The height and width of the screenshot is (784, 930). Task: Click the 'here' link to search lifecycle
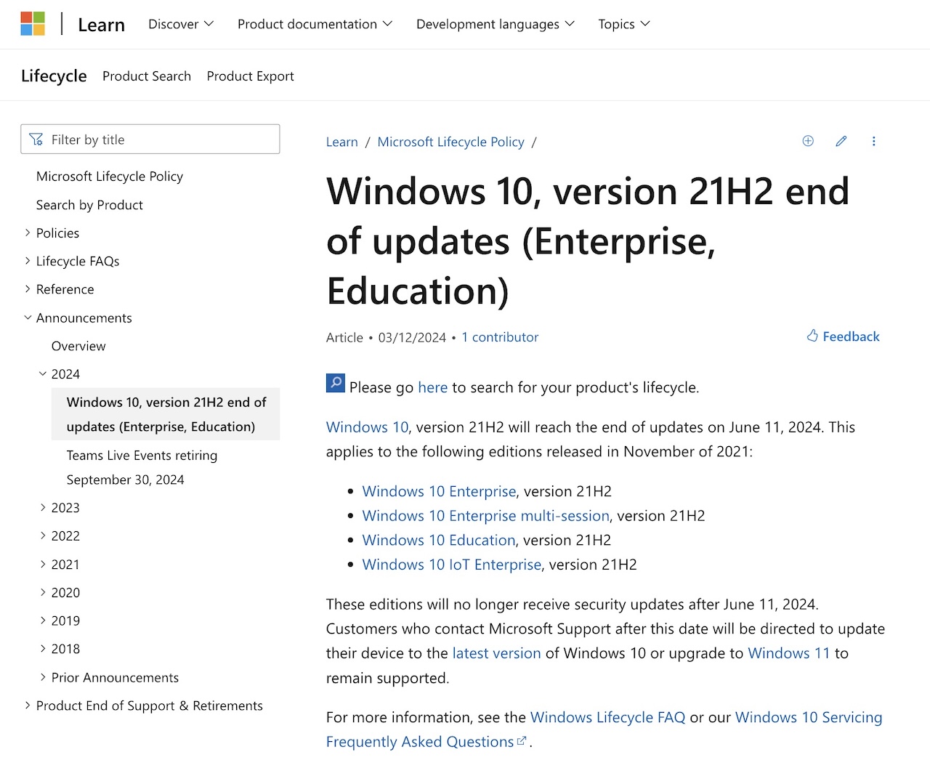433,387
